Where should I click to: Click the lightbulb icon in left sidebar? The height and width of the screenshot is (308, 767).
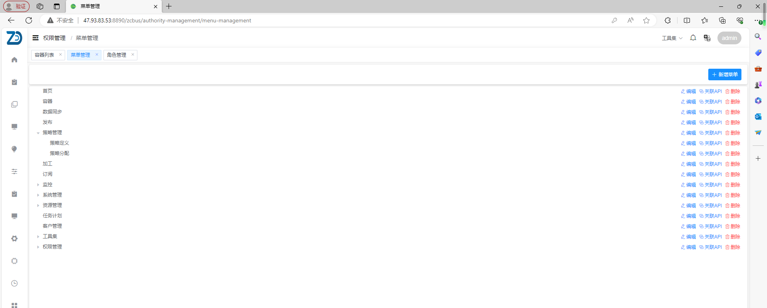click(x=14, y=149)
